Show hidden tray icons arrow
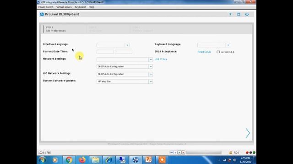 point(219,160)
